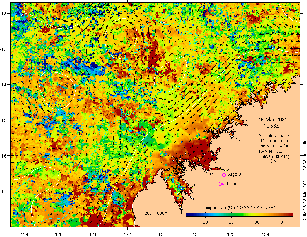307x237 pixels.
Task: Click the IMOS copyright timestamp text
Action: pyautogui.click(x=305, y=179)
